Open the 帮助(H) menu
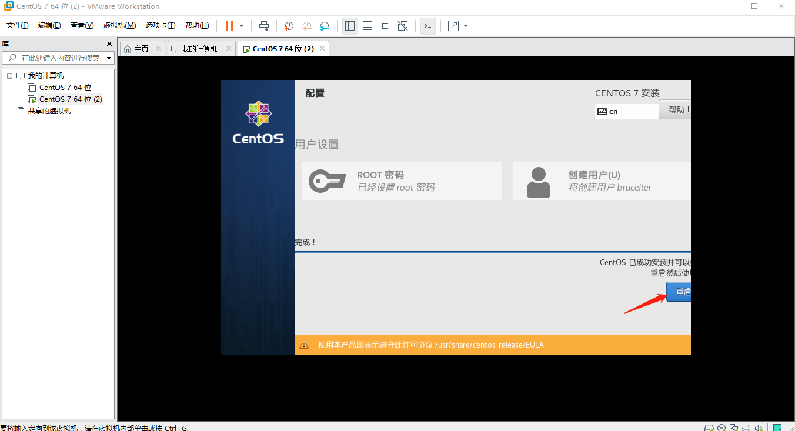The image size is (795, 431). click(x=197, y=25)
